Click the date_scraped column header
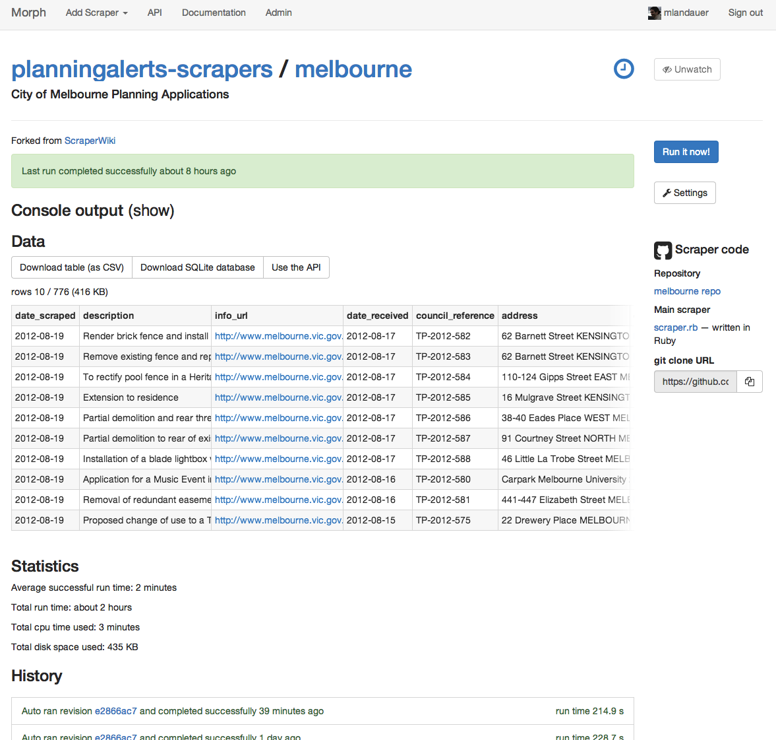Viewport: 776px width, 740px height. coord(45,316)
